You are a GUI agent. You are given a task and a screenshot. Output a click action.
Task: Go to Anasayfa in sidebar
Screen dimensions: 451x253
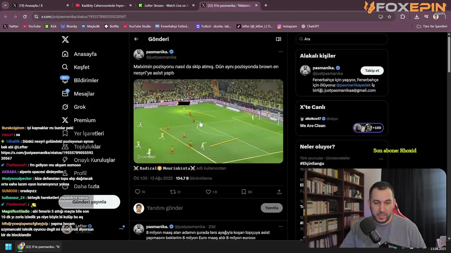coord(79,54)
